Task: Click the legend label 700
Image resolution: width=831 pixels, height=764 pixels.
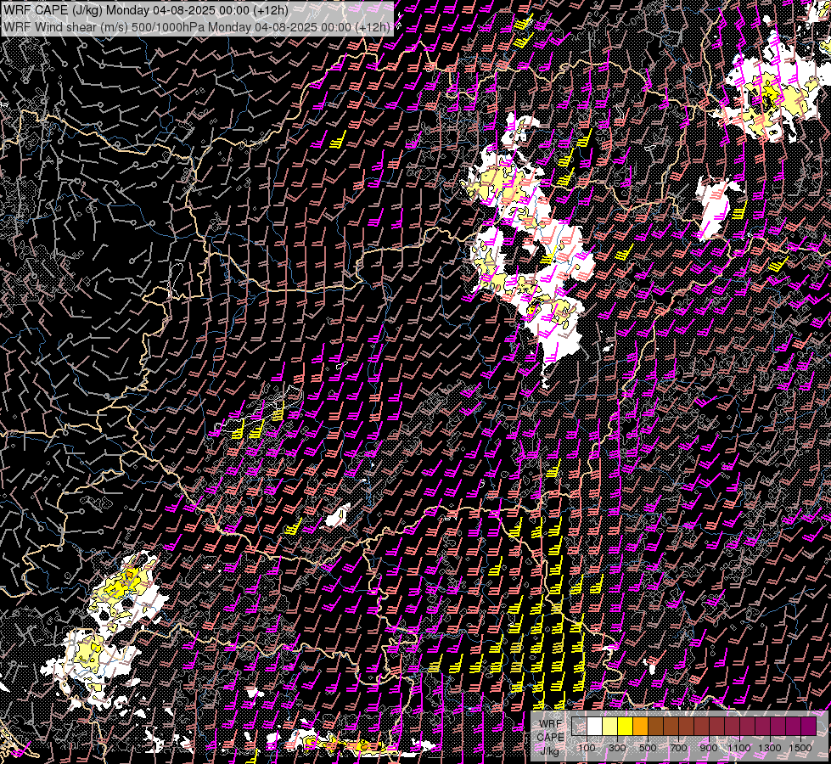Action: coord(678,748)
